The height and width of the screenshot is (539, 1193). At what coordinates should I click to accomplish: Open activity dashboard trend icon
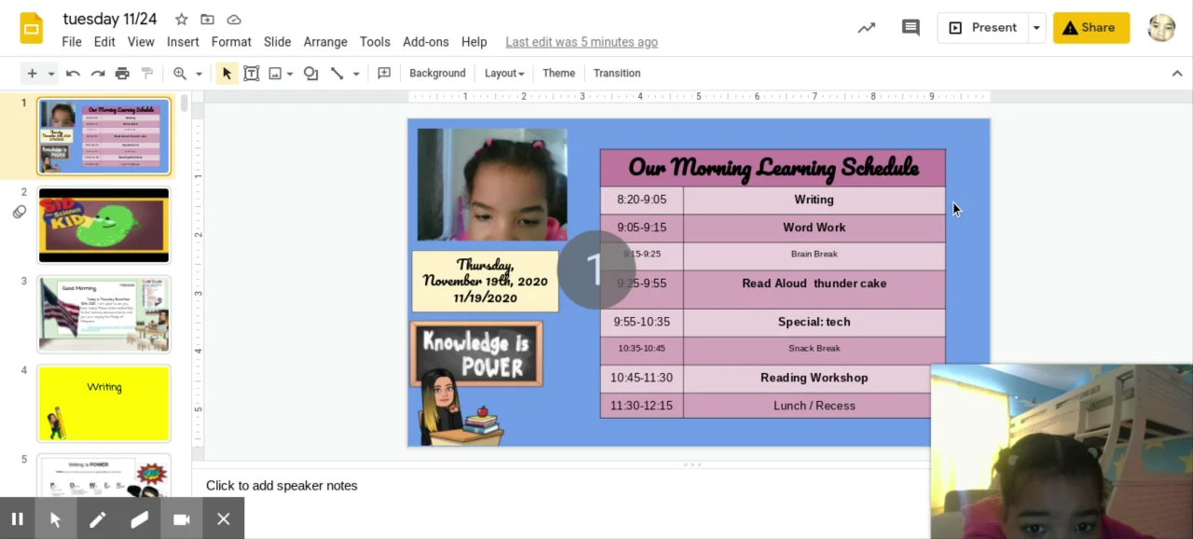click(x=867, y=28)
